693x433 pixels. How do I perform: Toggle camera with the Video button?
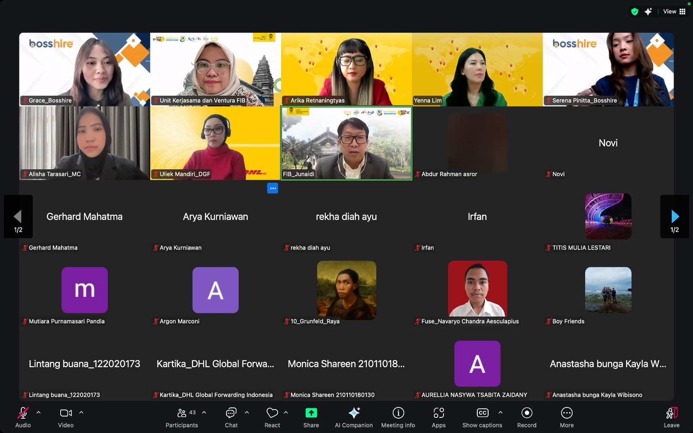point(66,417)
